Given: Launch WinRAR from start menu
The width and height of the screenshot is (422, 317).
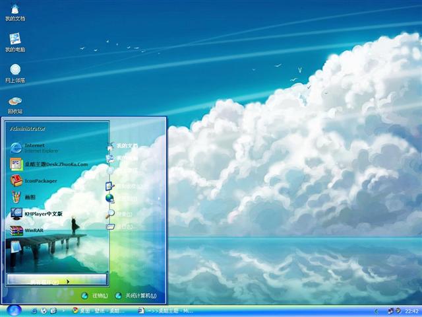Looking at the screenshot, I should click(x=27, y=230).
